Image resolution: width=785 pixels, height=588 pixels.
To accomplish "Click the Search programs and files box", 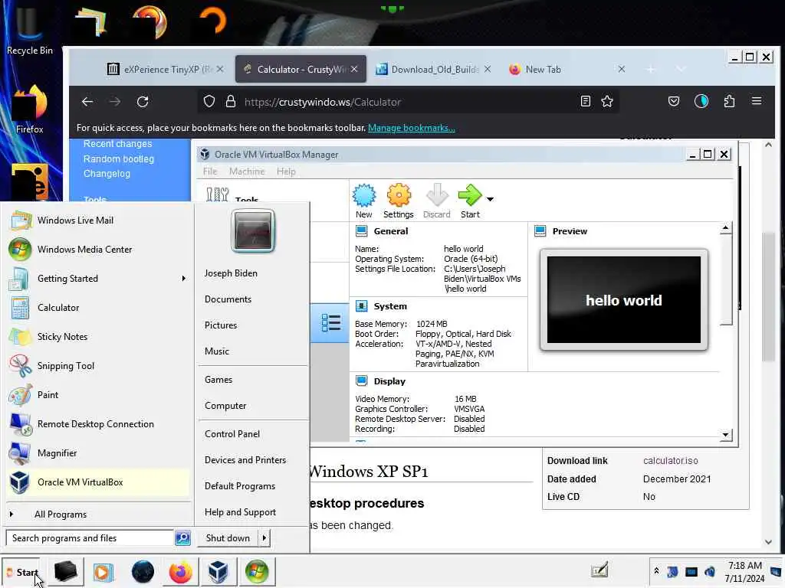I will pos(90,538).
